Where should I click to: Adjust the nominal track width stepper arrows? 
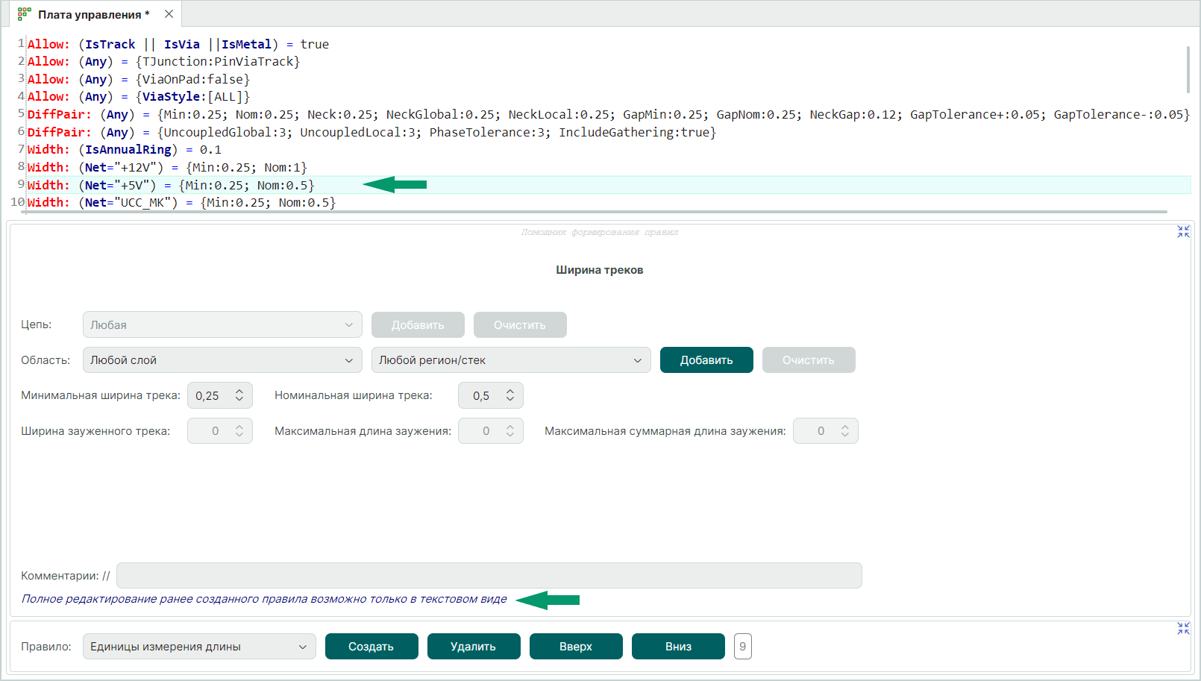510,395
